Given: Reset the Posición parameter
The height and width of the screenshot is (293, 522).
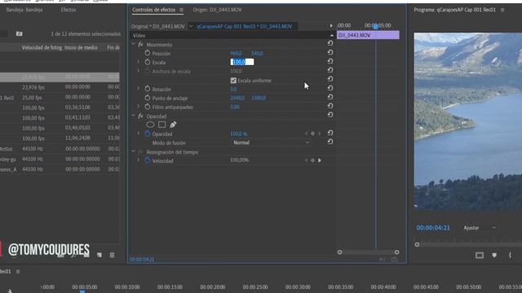Looking at the screenshot, I should 330,52.
